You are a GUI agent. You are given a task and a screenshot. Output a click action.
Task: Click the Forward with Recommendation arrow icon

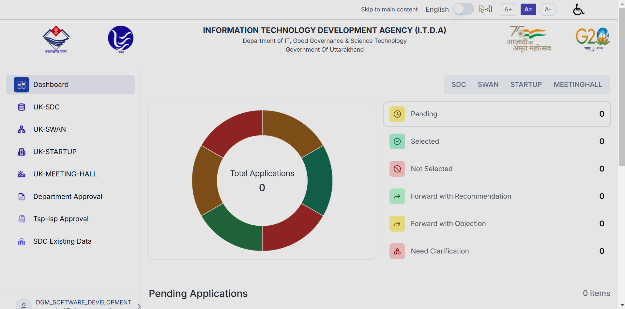(397, 196)
